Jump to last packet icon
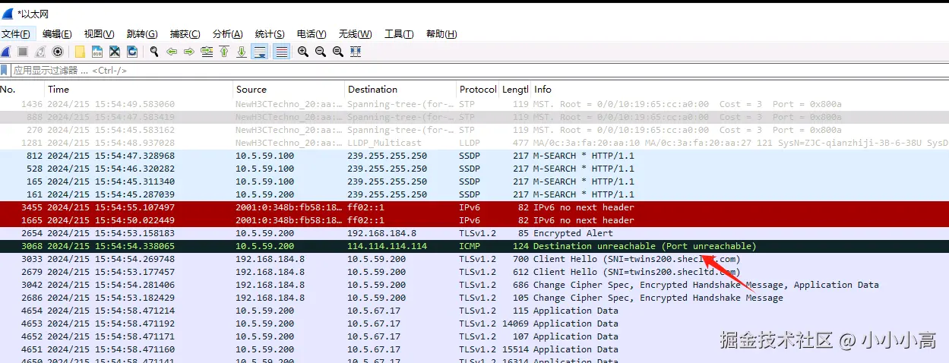The width and height of the screenshot is (949, 363). pyautogui.click(x=242, y=52)
